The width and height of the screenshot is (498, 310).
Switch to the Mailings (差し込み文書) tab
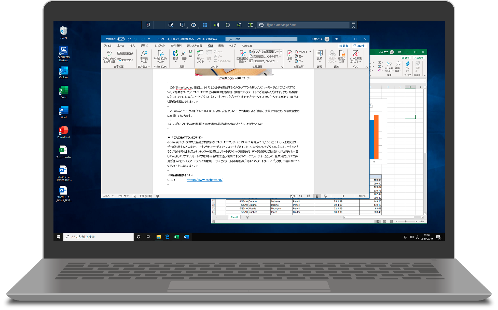(x=195, y=46)
